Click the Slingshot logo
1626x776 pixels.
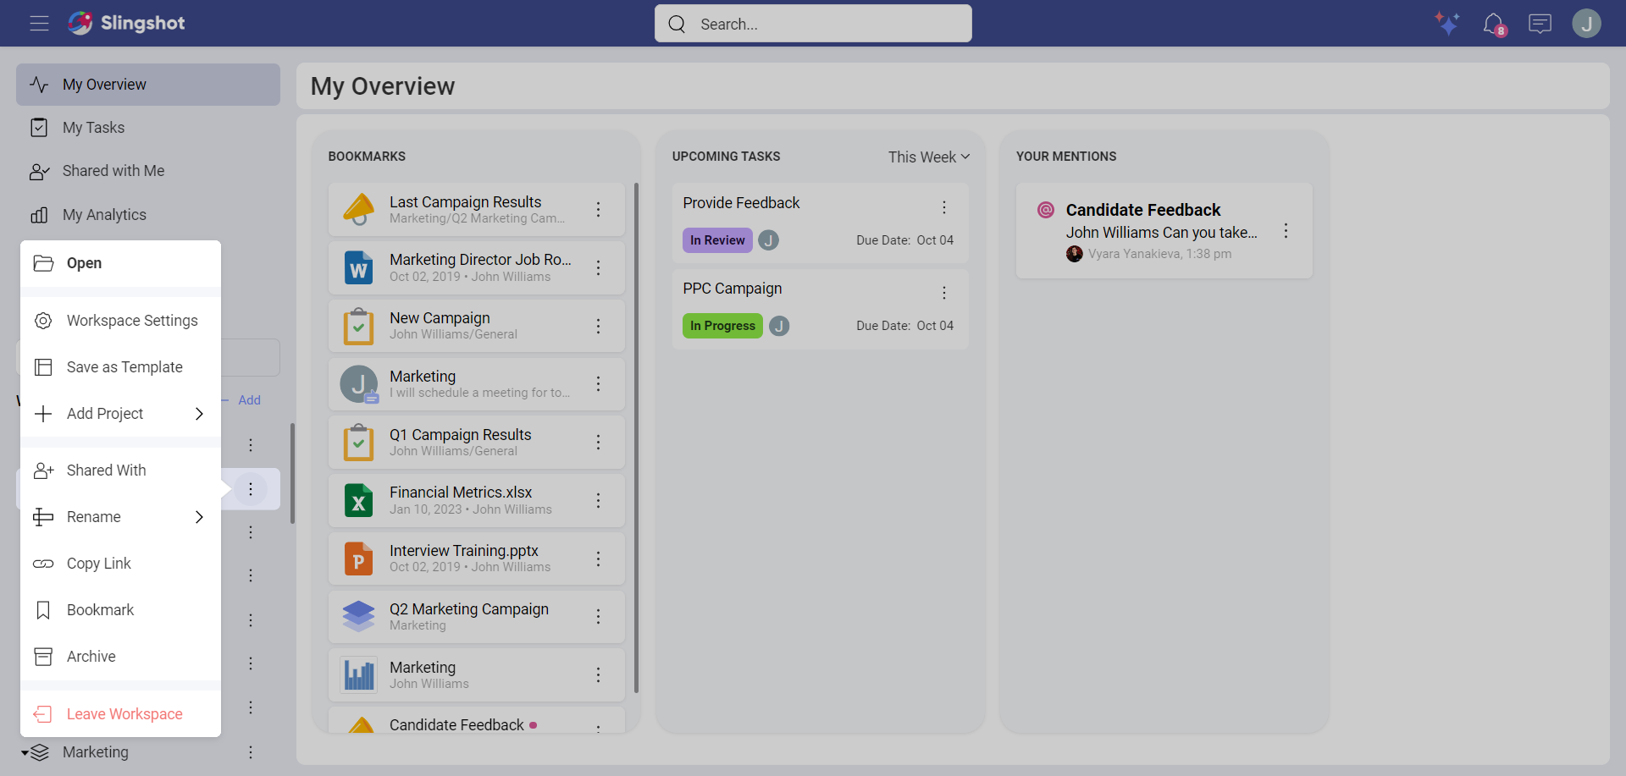tap(126, 23)
